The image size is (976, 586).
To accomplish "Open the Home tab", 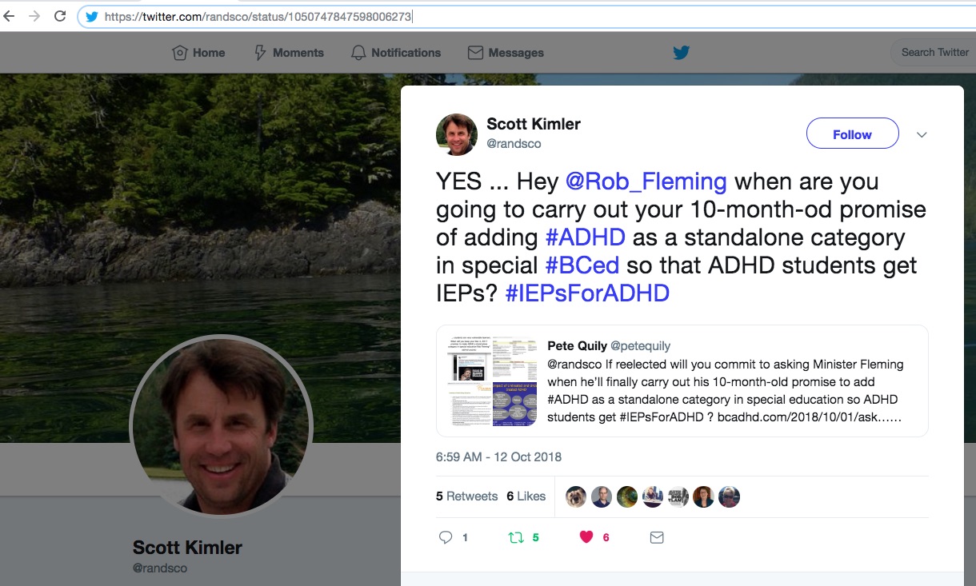I will [x=198, y=53].
